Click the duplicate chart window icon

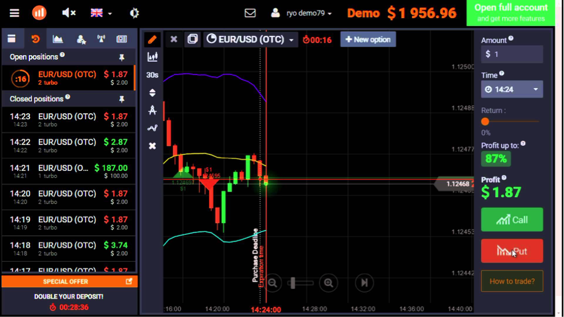pyautogui.click(x=192, y=39)
